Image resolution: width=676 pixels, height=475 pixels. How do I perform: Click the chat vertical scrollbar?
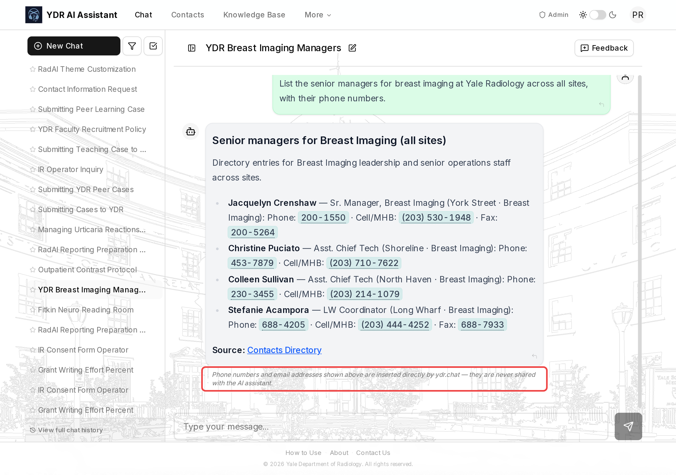[x=640, y=241]
